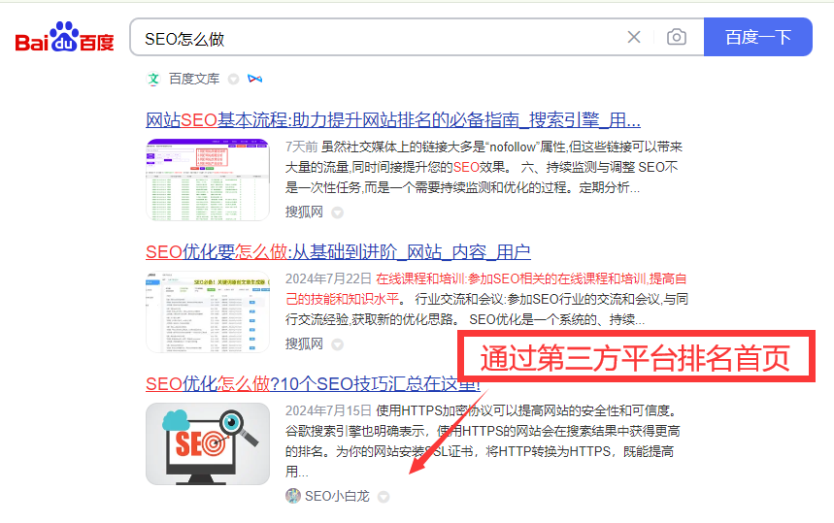This screenshot has width=834, height=523.
Task: Expand the dropdown arrow next to 百度文库
Action: (233, 80)
